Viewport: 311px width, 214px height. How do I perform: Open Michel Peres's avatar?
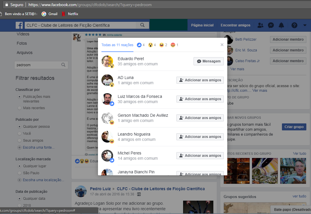107,156
